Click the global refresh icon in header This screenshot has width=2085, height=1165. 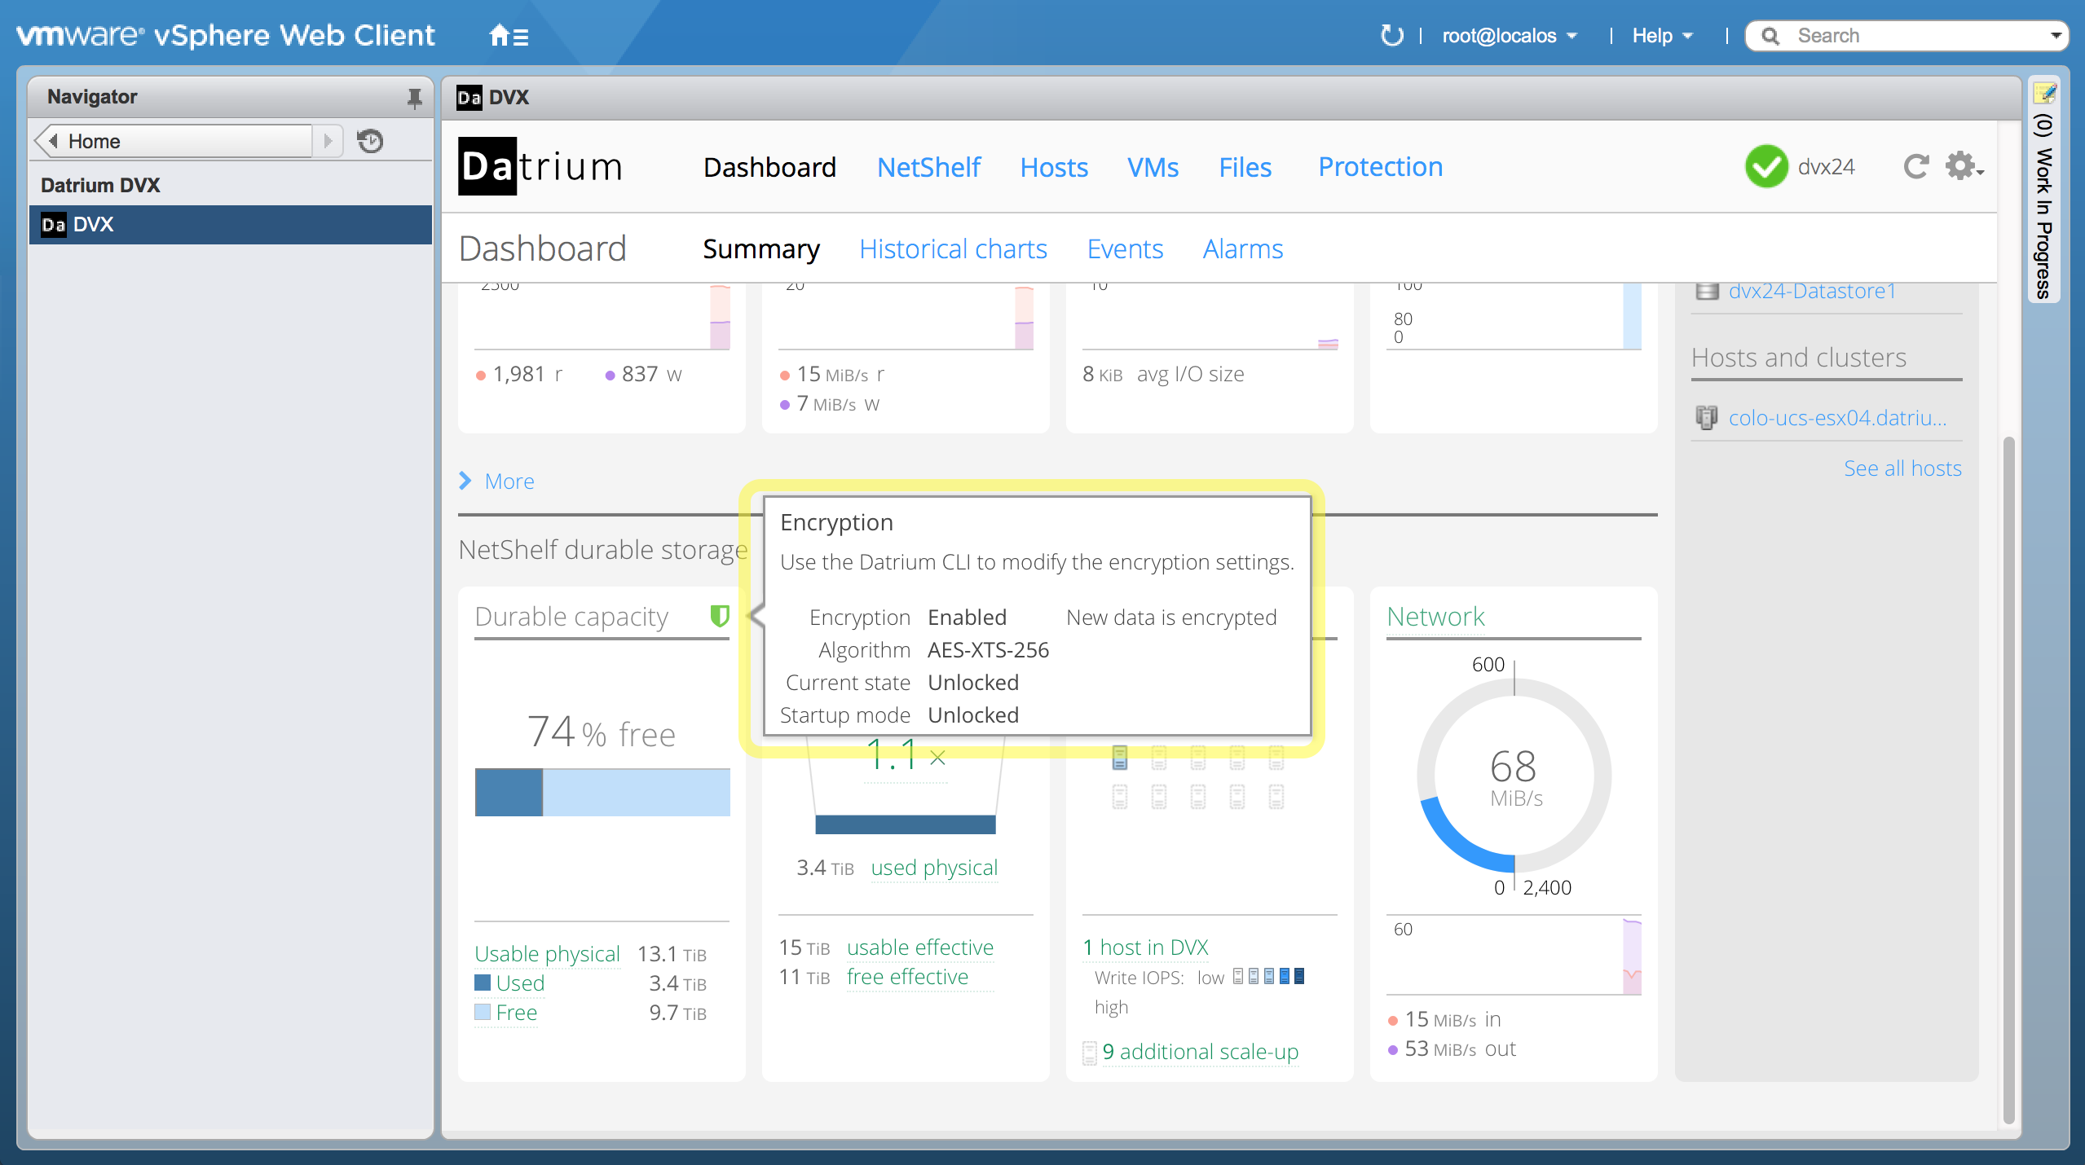coord(1392,36)
